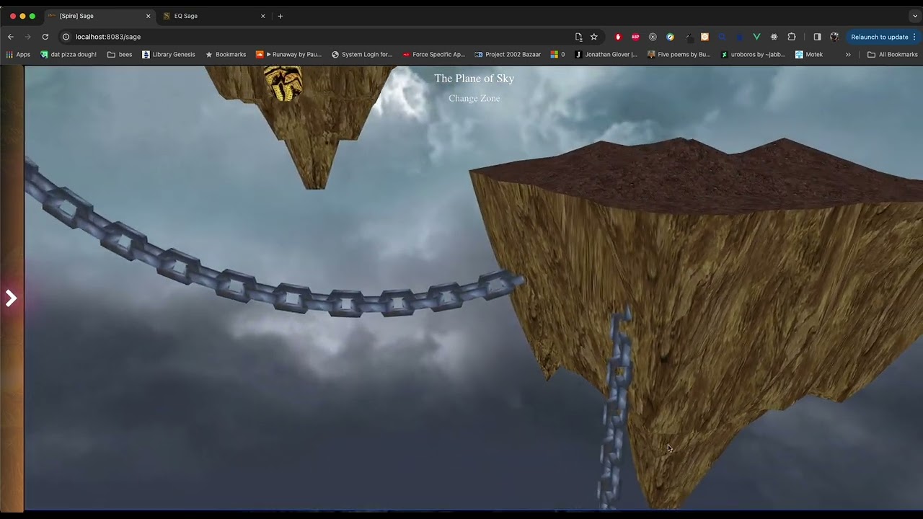Click the install page icon in address bar
The height and width of the screenshot is (519, 923).
[x=578, y=37]
